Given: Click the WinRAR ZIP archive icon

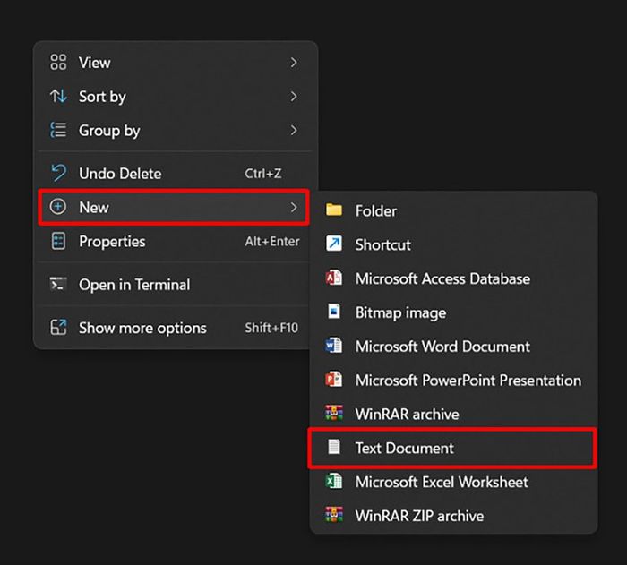Looking at the screenshot, I should point(334,515).
